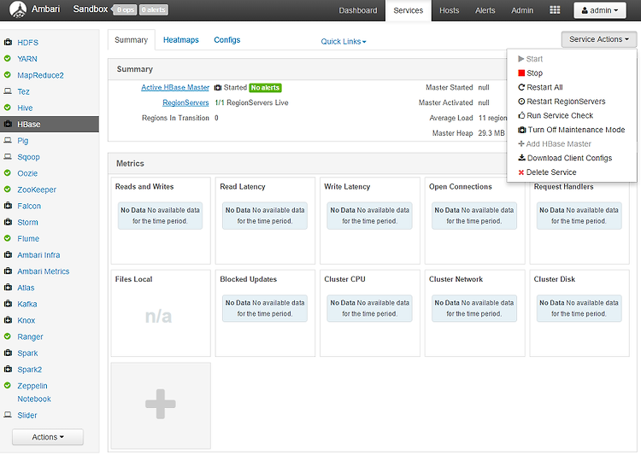
Task: Click the ZooKeeper green status icon
Action: coord(8,190)
